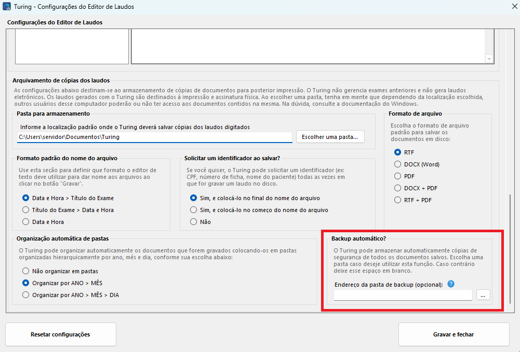The image size is (520, 352).
Task: Click the down arrow of the text area scrollbar
Action: [x=489, y=59]
